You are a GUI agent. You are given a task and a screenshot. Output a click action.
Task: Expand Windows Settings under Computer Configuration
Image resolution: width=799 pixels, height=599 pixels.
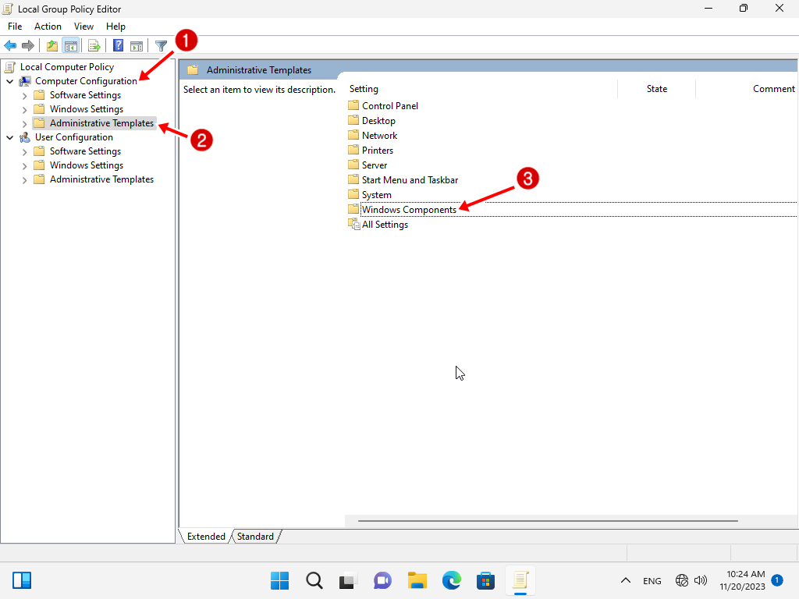[x=24, y=109]
